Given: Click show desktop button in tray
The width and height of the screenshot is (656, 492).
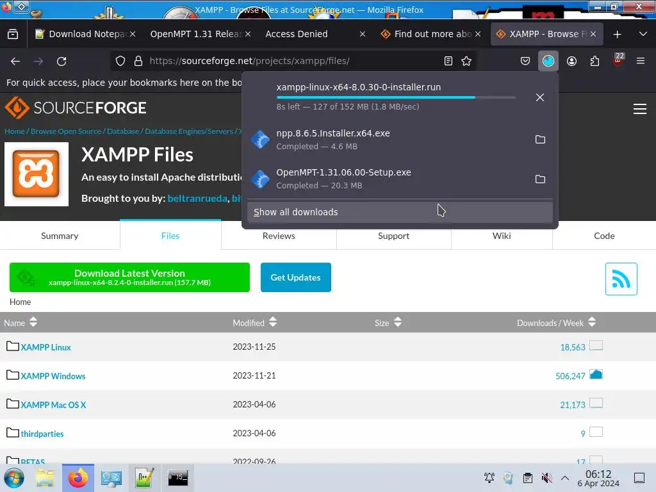Looking at the screenshot, I should coord(639,478).
